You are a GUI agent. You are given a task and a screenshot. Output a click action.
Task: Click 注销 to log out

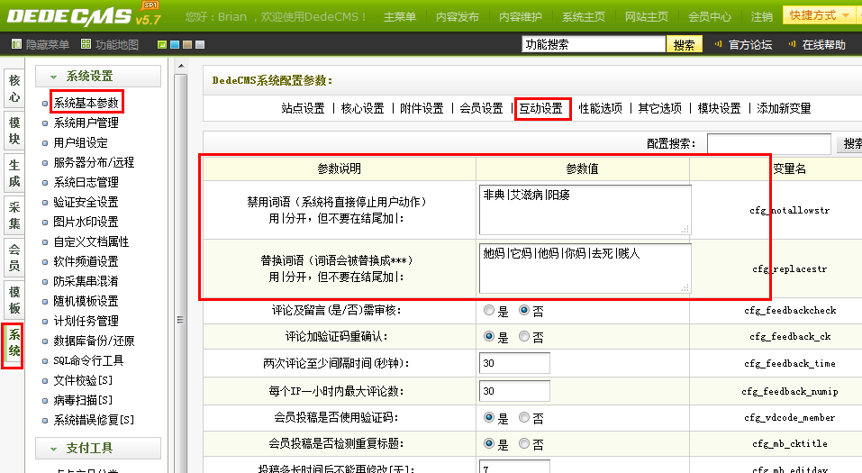tap(762, 17)
